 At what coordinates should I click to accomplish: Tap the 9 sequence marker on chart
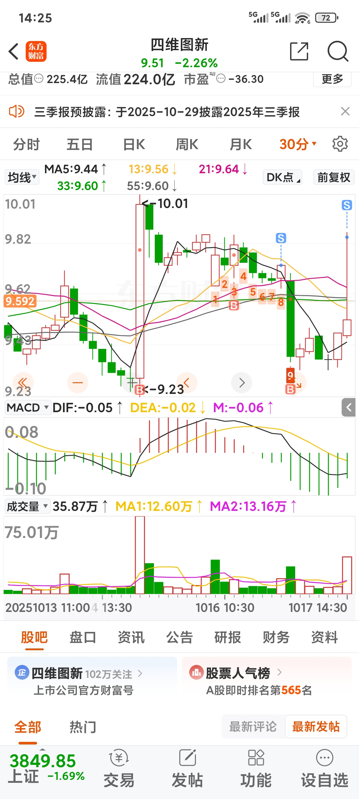coord(290,375)
